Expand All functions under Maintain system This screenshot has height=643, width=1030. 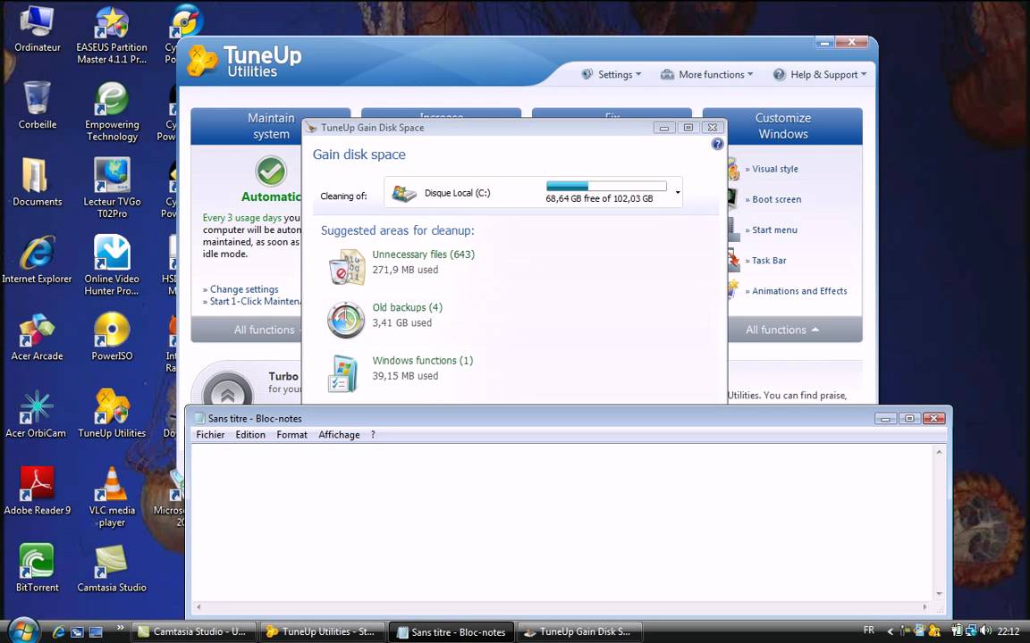point(264,330)
